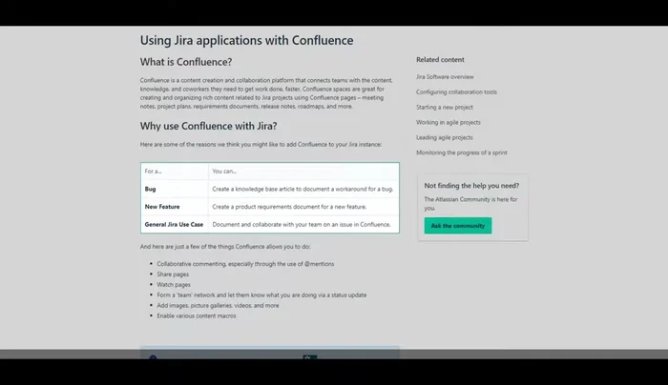The height and width of the screenshot is (385, 668).
Task: Click the 'You can...' table header
Action: click(x=303, y=171)
